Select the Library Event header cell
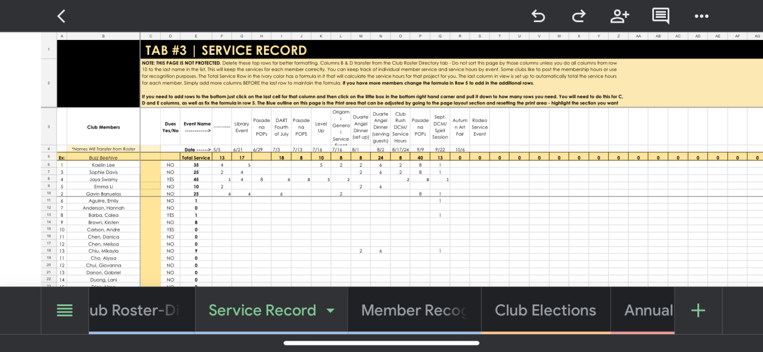 pyautogui.click(x=241, y=127)
